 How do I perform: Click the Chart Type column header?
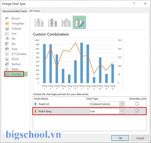(92, 99)
